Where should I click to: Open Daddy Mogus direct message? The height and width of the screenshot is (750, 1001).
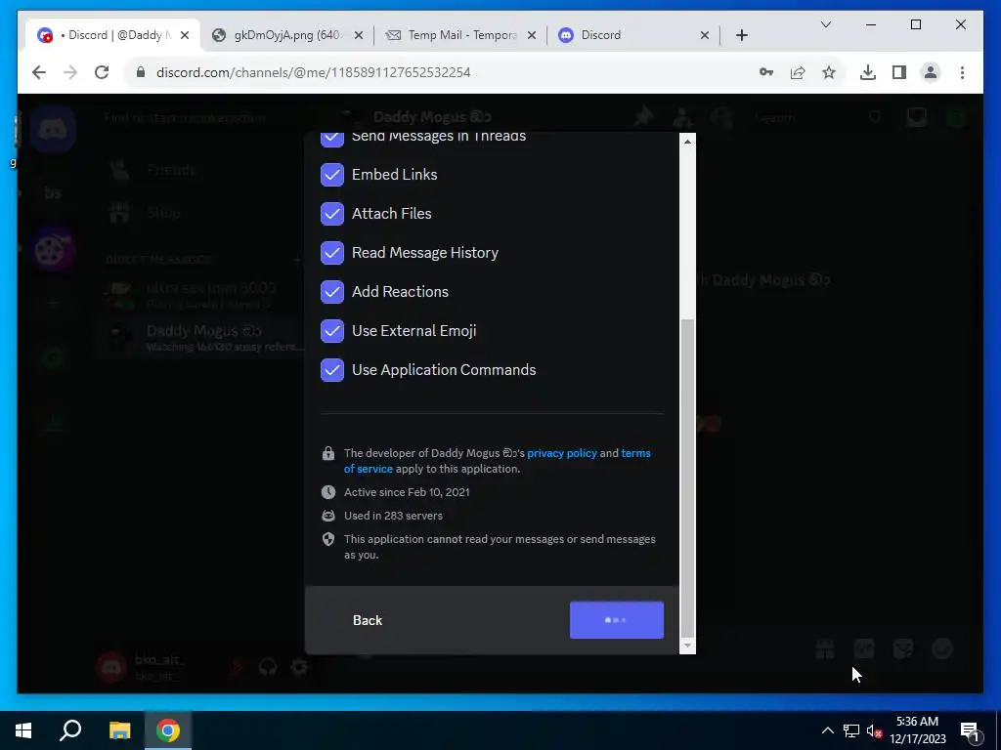pyautogui.click(x=201, y=338)
